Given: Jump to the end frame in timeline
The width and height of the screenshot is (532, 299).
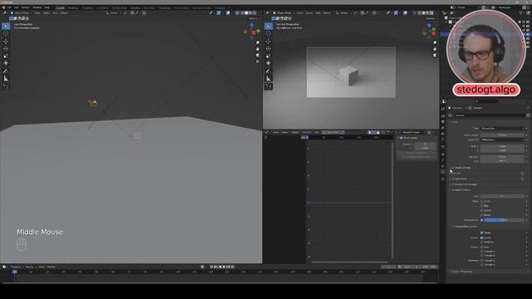Looking at the screenshot, I should point(233,267).
